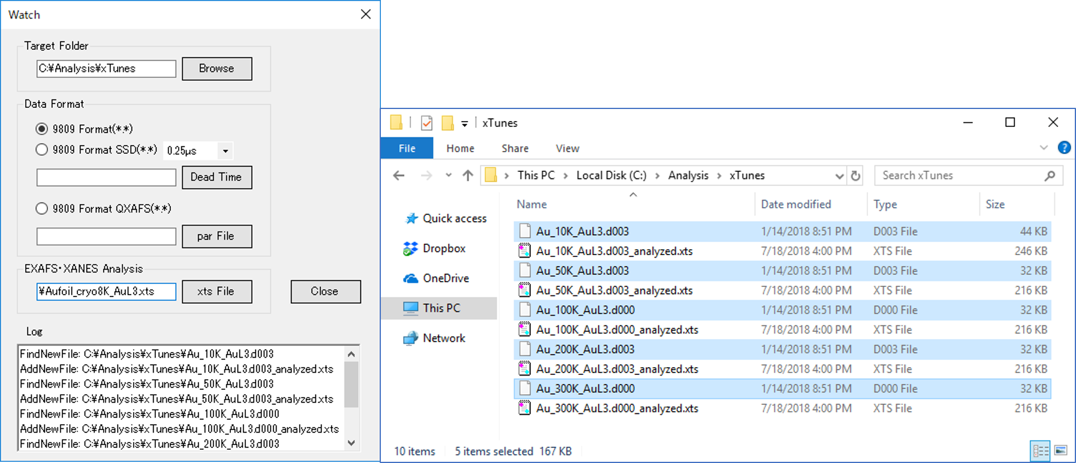This screenshot has width=1076, height=463.
Task: Sort files by Date modified column
Action: pos(796,204)
